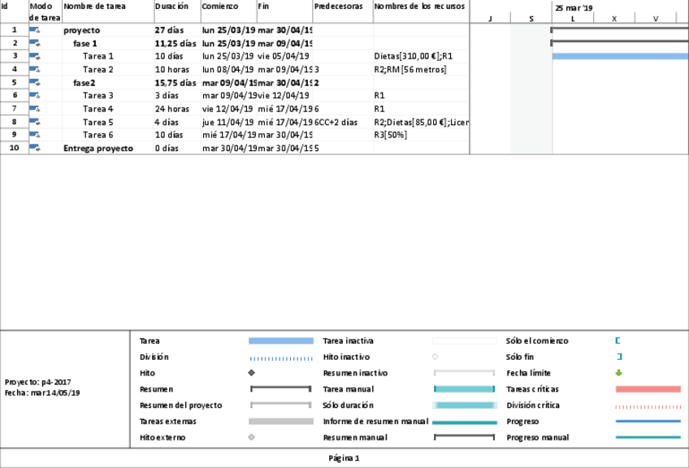
Task: Click the Sólo el comienzo bracket symbol
Action: tap(617, 340)
